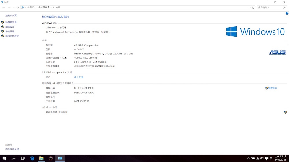
Task: Open Task View on the taskbar
Action: pos(23,158)
